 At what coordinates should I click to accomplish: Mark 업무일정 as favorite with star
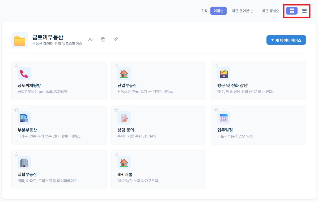pyautogui.click(x=216, y=110)
